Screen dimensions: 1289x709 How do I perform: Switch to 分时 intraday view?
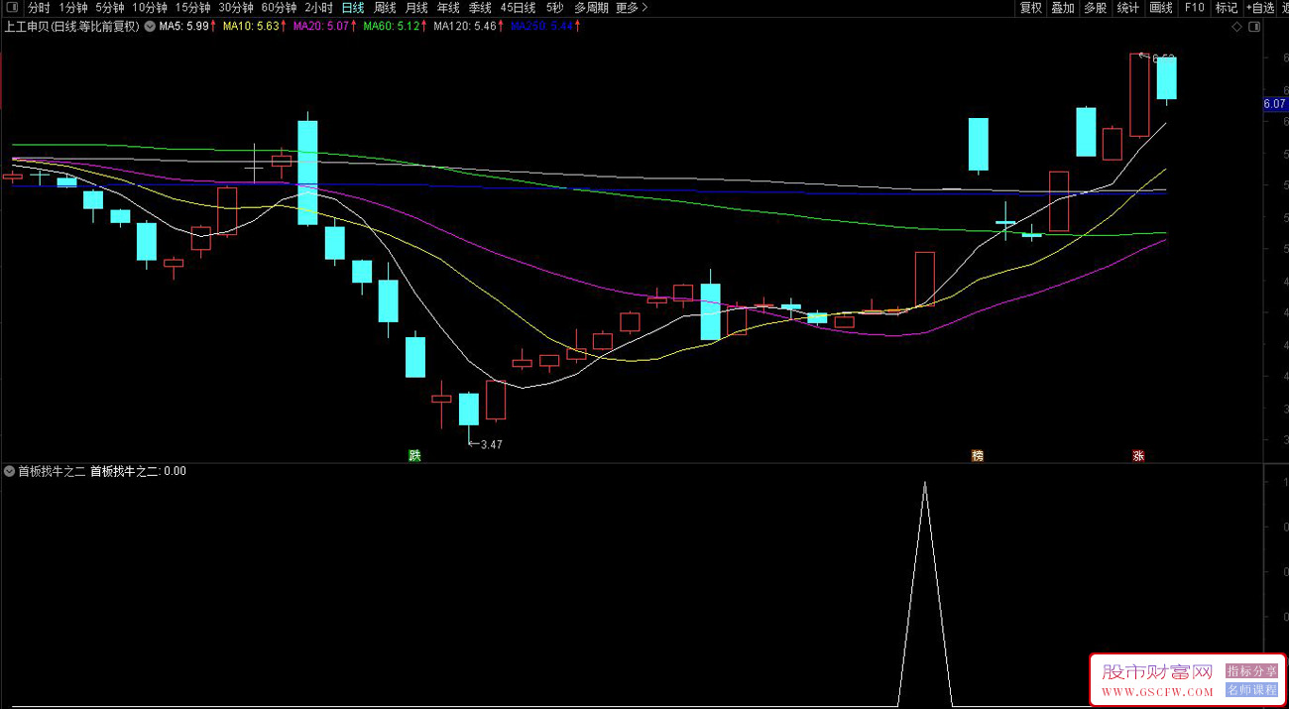coord(39,7)
